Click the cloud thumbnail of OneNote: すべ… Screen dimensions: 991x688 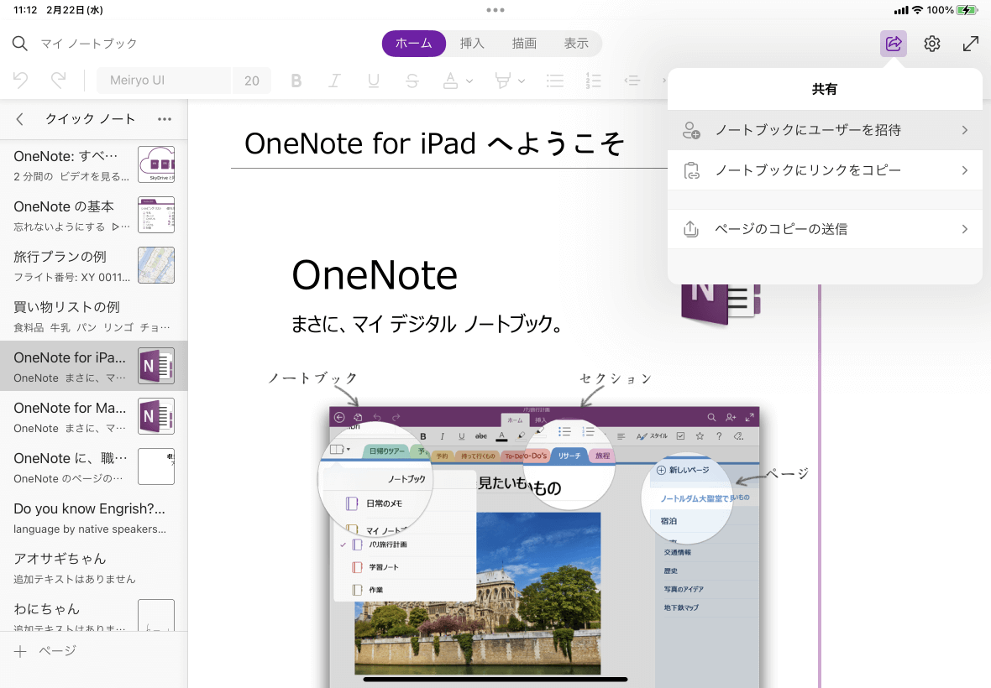(156, 164)
